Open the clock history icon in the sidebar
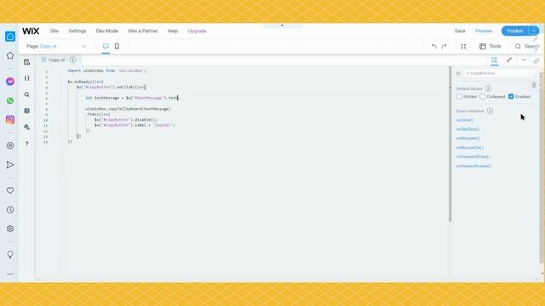The width and height of the screenshot is (545, 306). coord(10,210)
